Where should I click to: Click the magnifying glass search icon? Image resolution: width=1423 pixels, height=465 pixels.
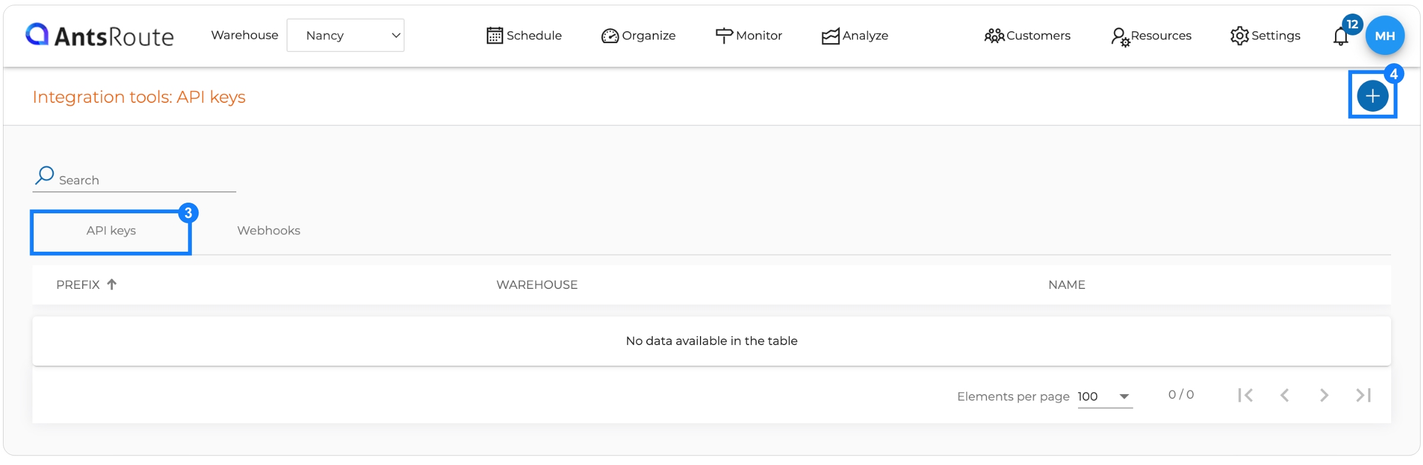pos(44,175)
